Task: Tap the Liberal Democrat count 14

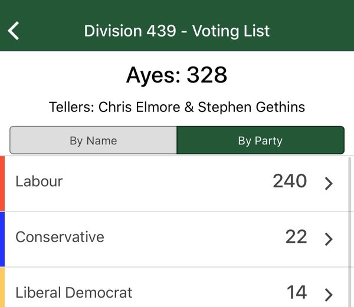Action: pyautogui.click(x=297, y=292)
